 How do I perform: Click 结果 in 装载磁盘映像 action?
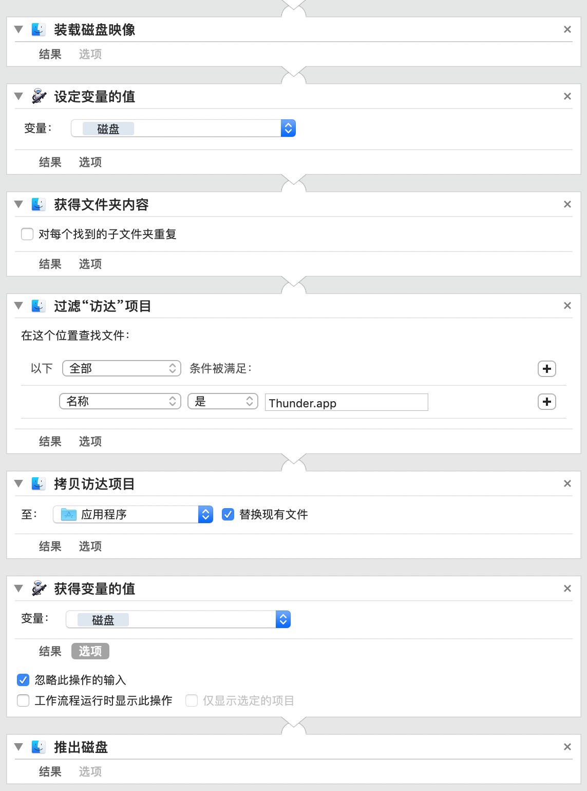point(50,54)
